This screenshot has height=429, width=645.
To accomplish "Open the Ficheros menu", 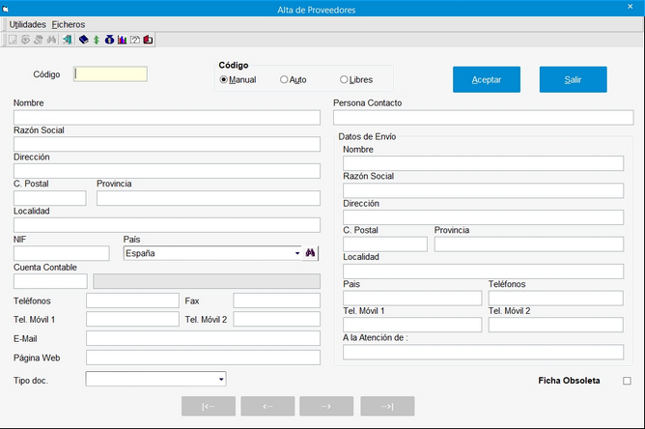I will click(69, 24).
